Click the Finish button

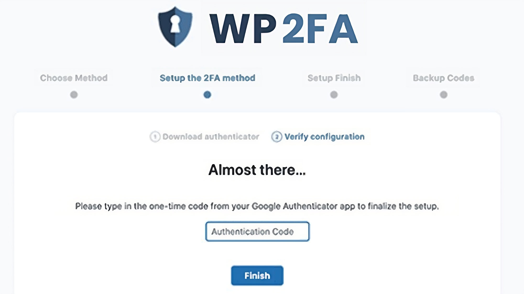click(257, 275)
